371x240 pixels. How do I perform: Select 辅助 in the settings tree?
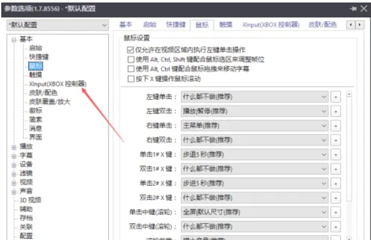pyautogui.click(x=26, y=209)
